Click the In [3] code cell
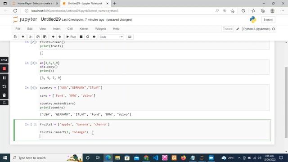The width and height of the screenshot is (288, 162). click(154, 67)
